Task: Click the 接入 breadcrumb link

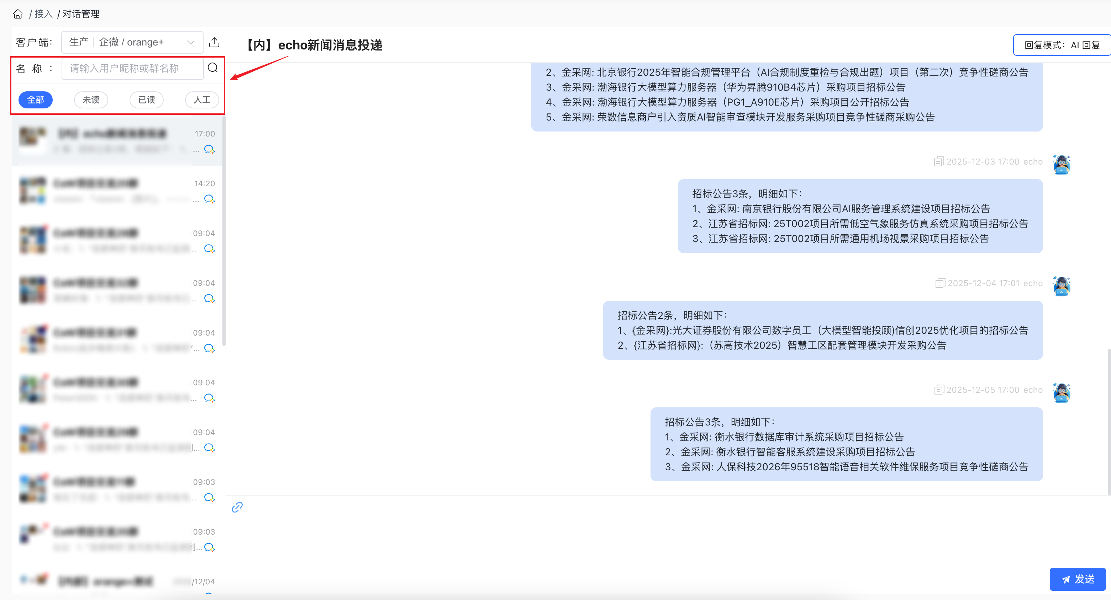Action: (43, 14)
